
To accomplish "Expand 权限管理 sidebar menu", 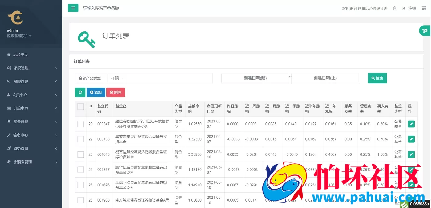I will pos(31,82).
